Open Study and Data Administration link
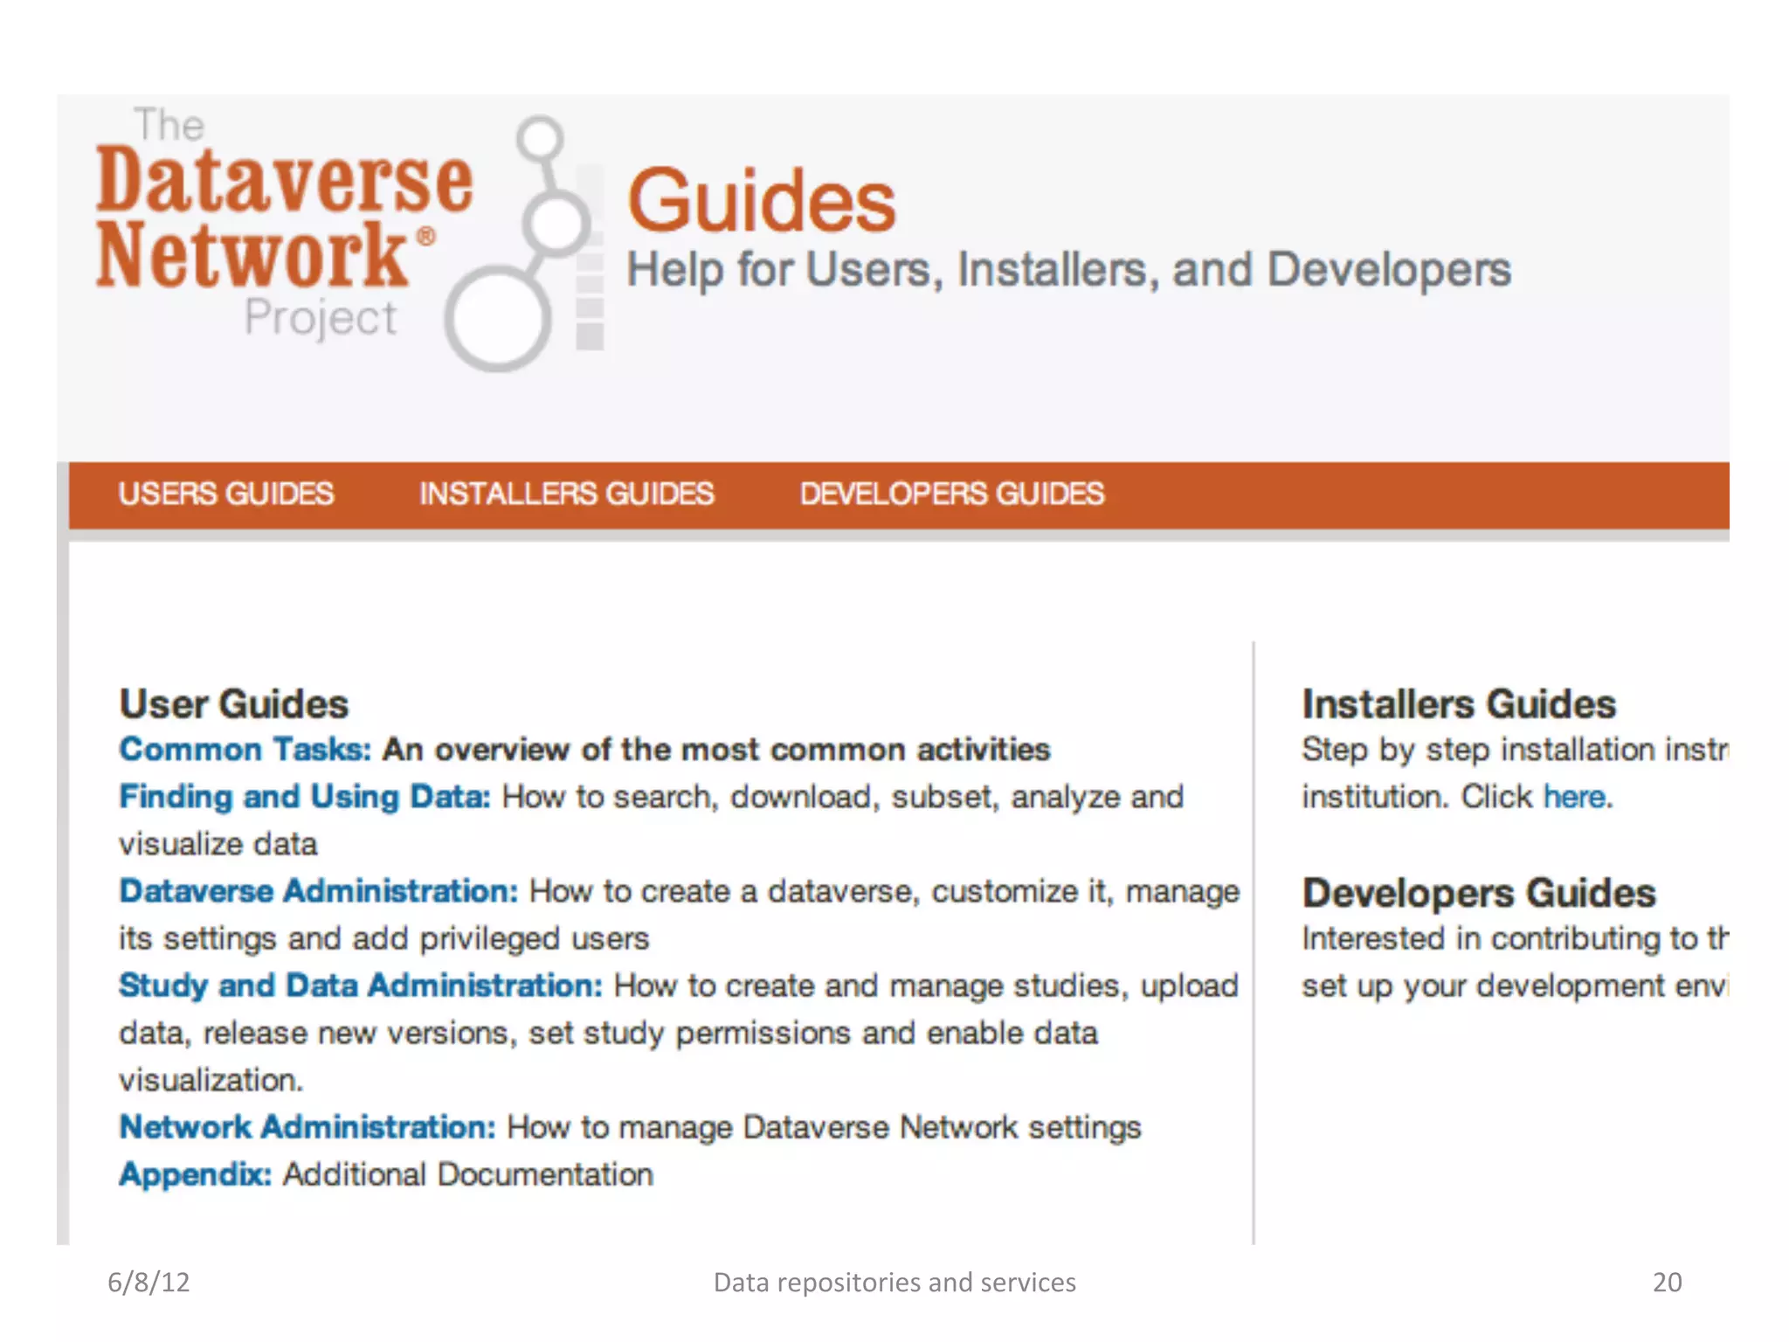The image size is (1789, 1342). coord(361,986)
